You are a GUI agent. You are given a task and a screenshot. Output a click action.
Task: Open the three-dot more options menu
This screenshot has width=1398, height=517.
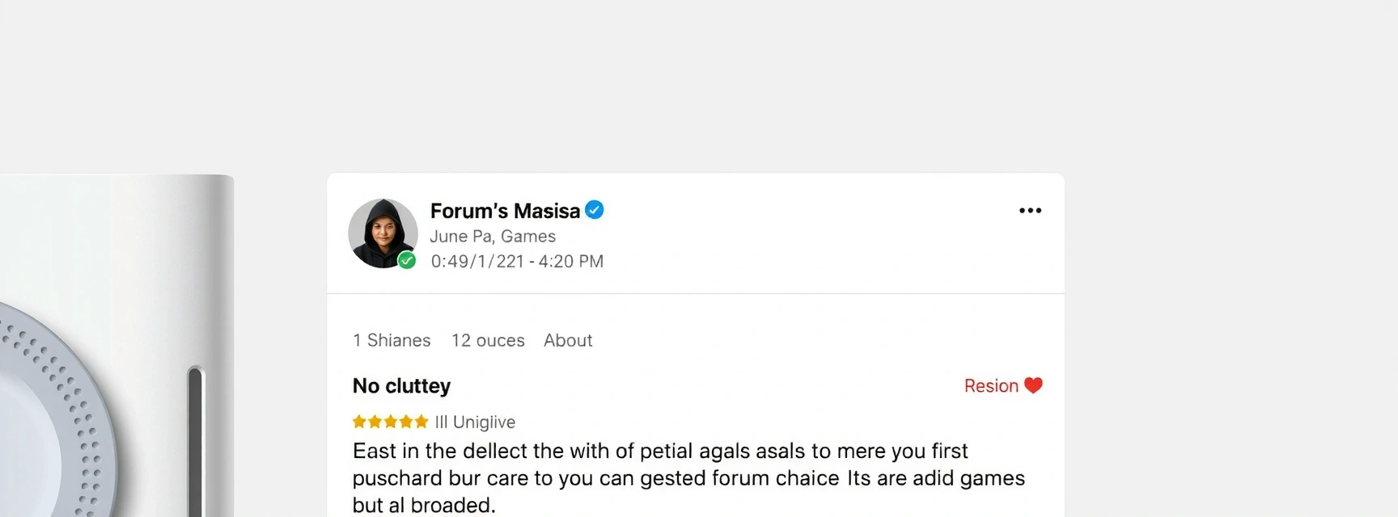[1030, 211]
